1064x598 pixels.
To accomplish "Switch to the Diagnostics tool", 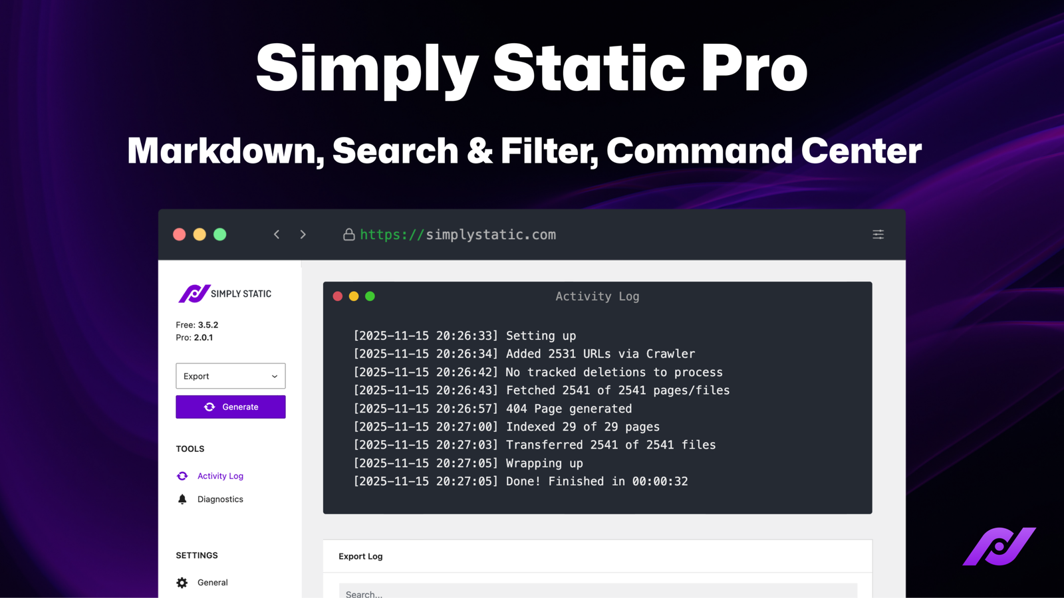I will coord(220,498).
